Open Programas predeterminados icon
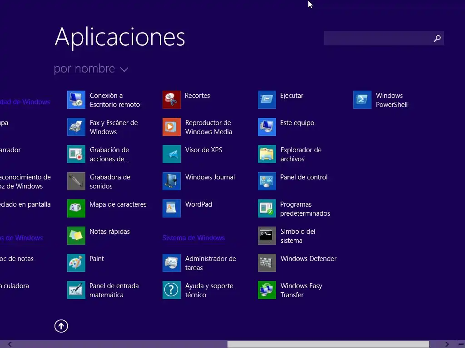465x348 pixels. tap(267, 208)
